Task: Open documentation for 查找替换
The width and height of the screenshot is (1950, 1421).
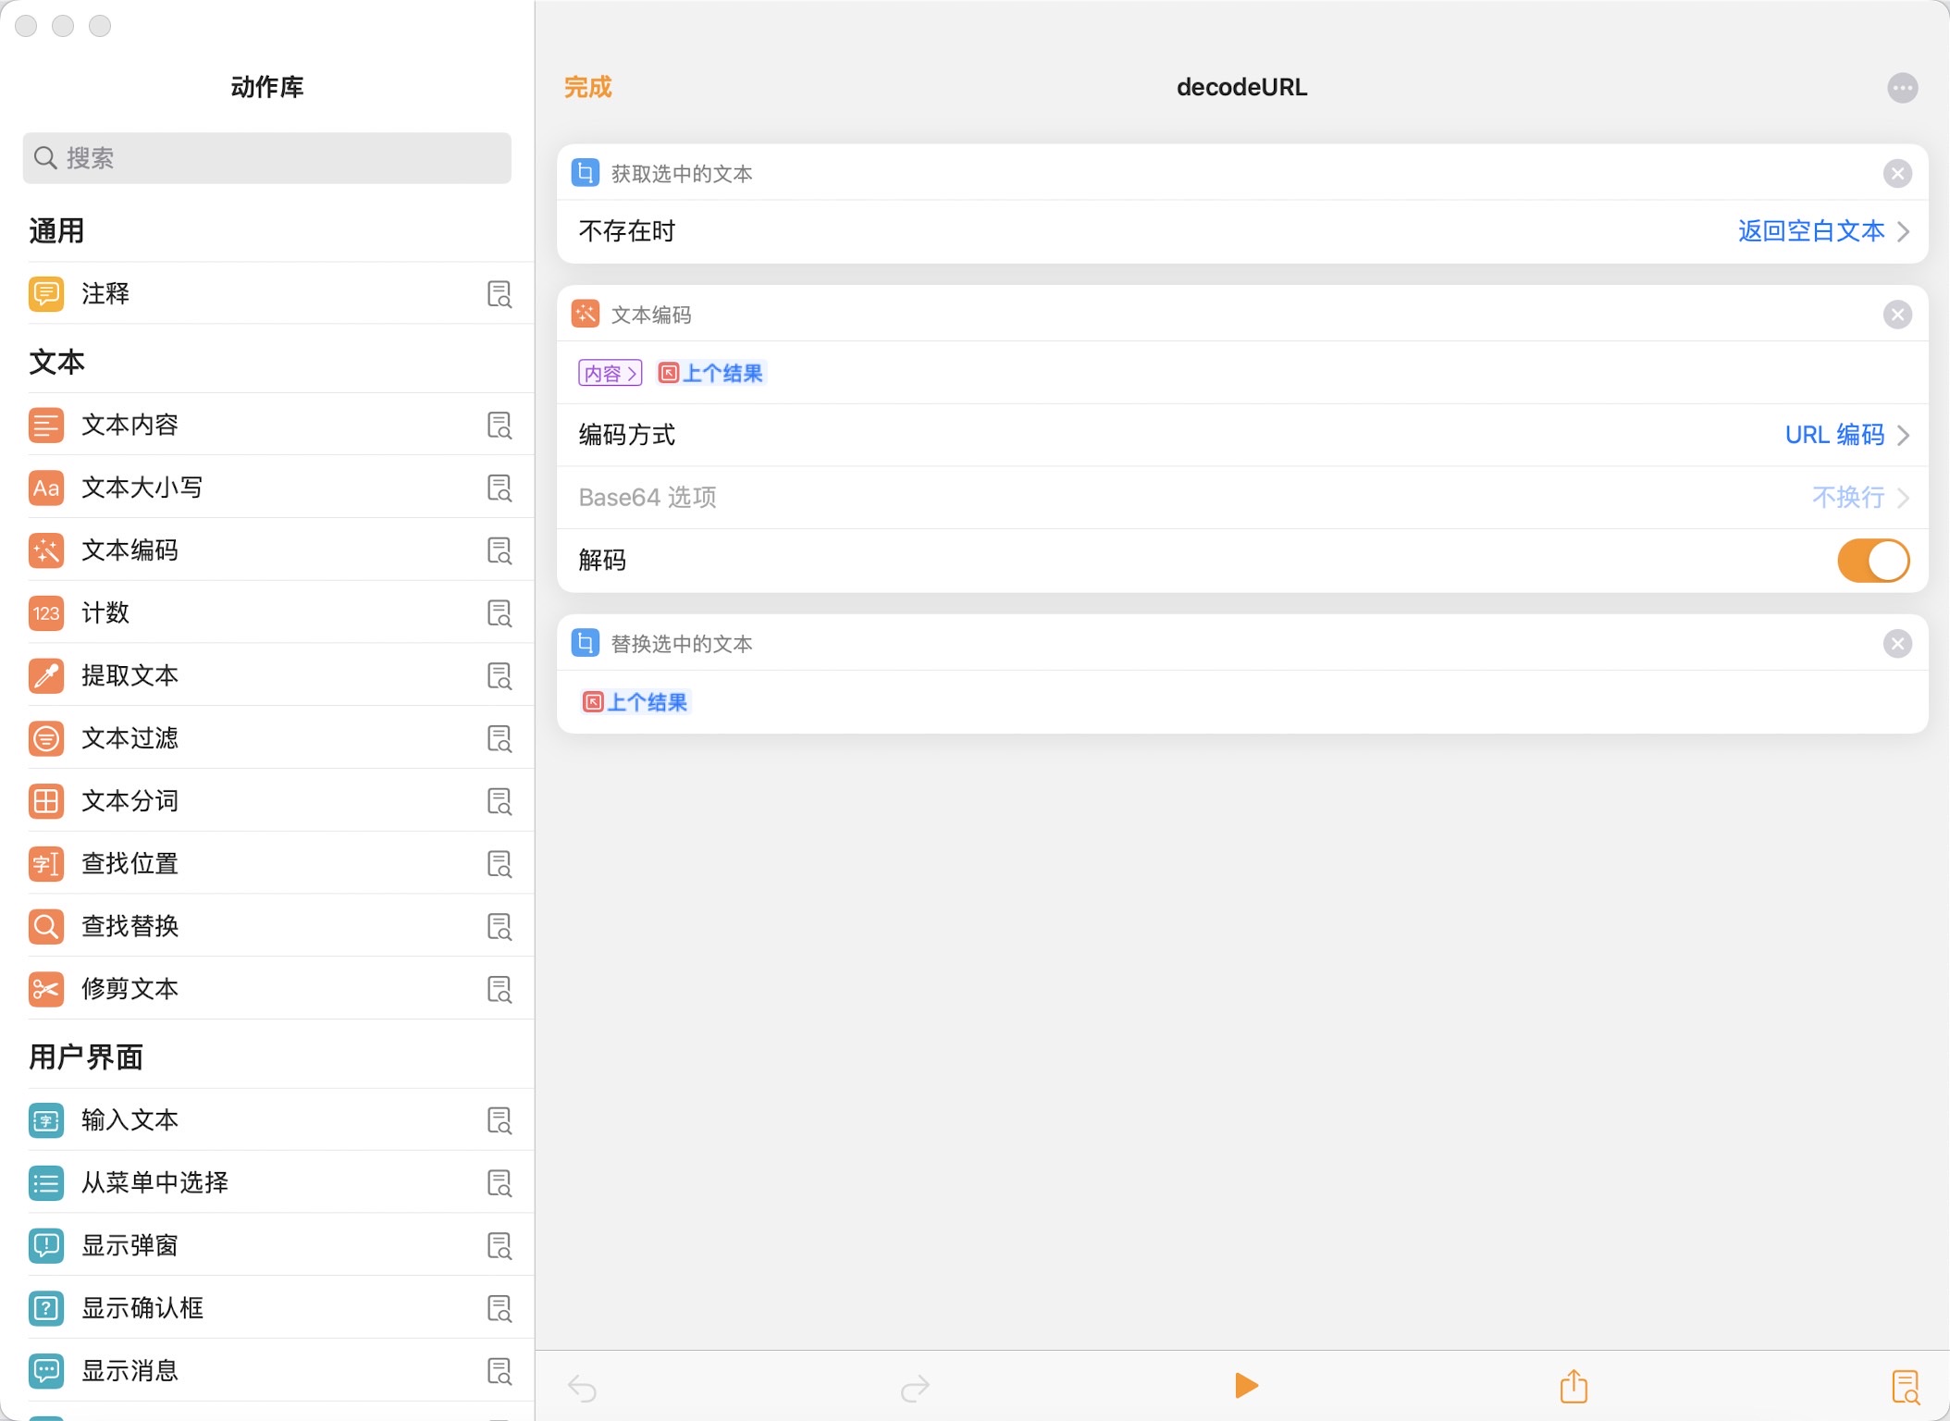Action: coord(500,926)
